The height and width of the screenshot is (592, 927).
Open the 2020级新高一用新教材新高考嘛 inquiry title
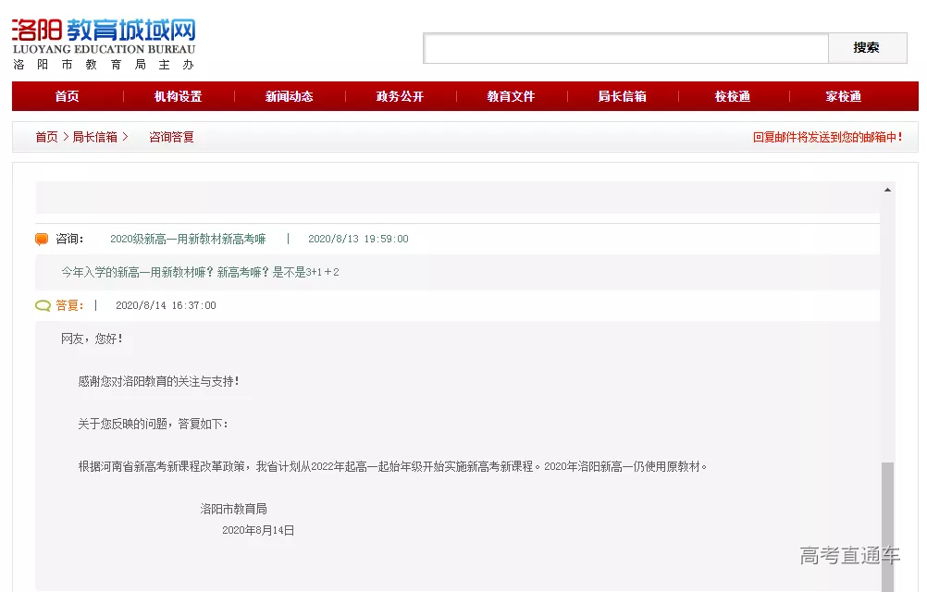tap(188, 239)
